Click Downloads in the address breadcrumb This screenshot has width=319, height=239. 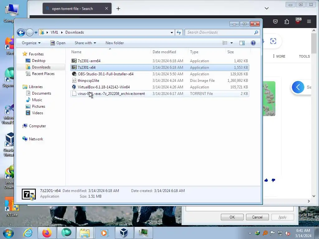tap(74, 32)
